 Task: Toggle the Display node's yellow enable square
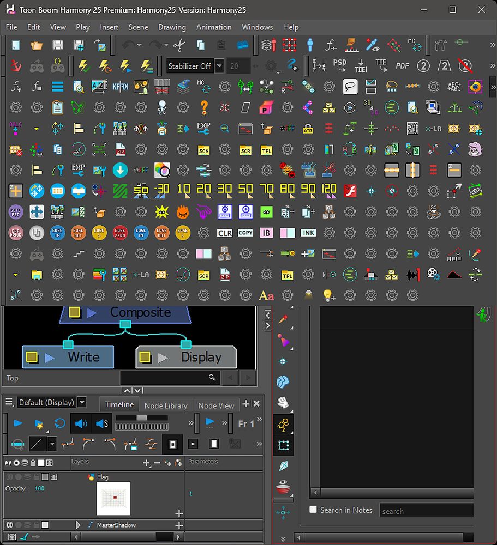tap(145, 358)
